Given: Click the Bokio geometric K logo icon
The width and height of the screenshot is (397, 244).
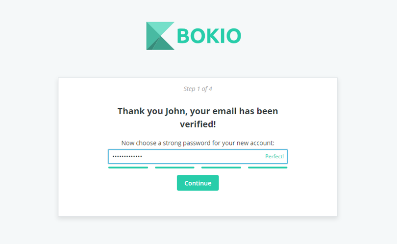Looking at the screenshot, I should point(160,36).
